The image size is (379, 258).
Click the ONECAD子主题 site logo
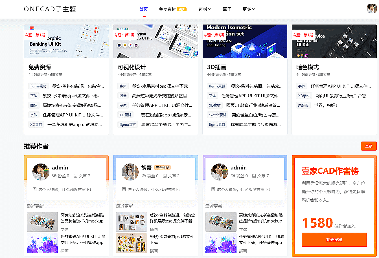click(x=50, y=9)
